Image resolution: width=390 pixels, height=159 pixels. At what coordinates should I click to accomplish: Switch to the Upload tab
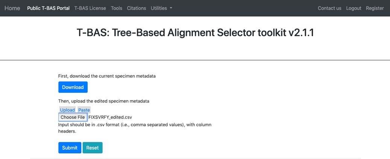tap(67, 110)
